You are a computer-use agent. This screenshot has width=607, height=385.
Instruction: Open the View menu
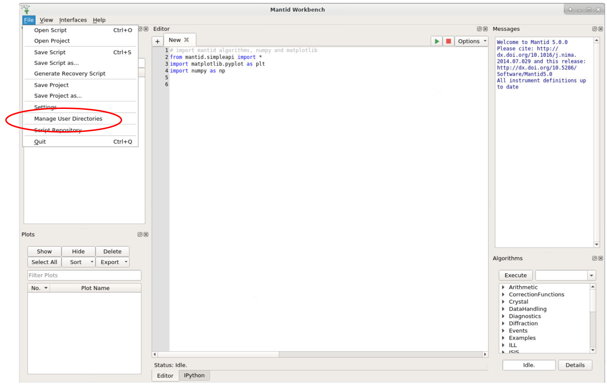click(46, 20)
